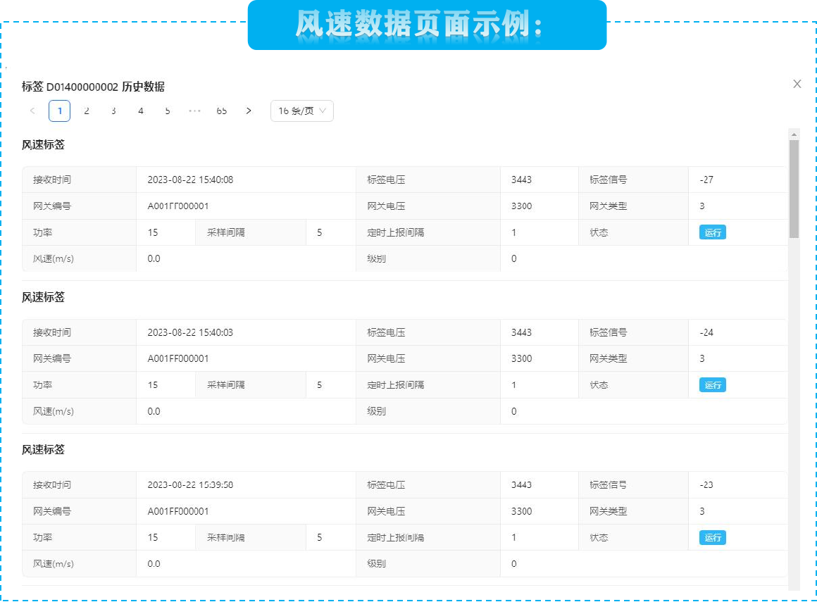The width and height of the screenshot is (817, 602).
Task: Click the pagination ellipsis to jump pages
Action: [x=194, y=111]
